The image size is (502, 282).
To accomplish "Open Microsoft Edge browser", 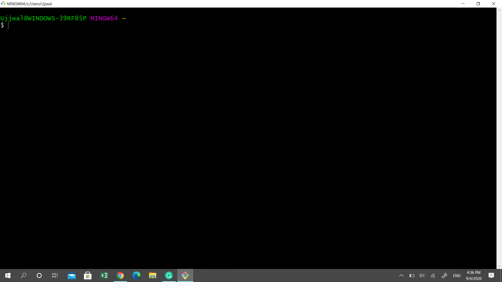I will (x=136, y=275).
